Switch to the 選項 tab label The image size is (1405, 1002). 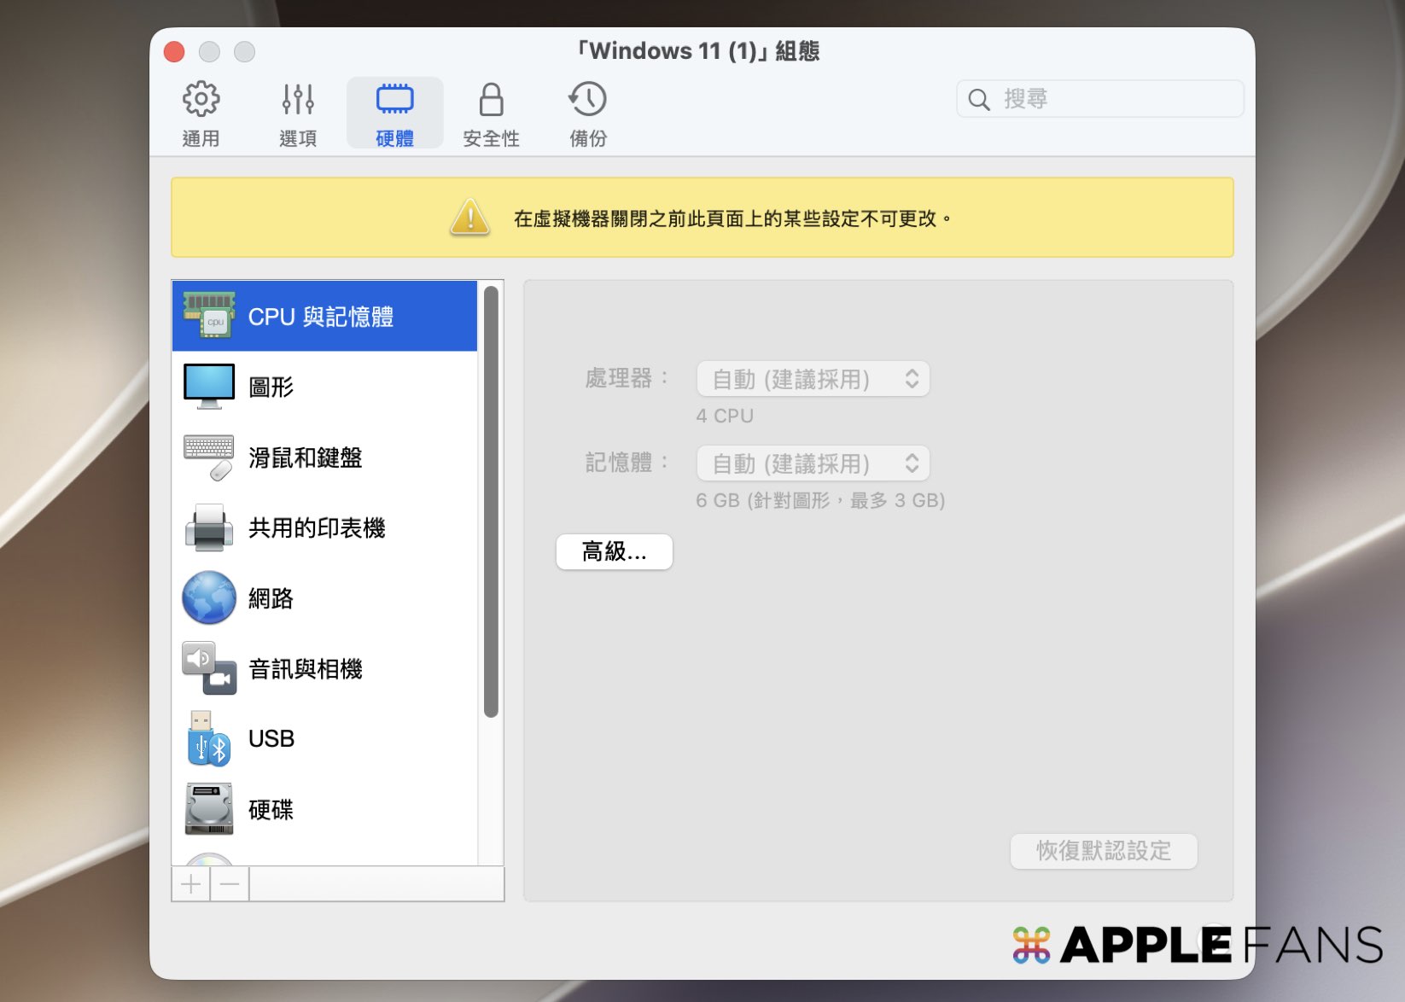coord(298,138)
